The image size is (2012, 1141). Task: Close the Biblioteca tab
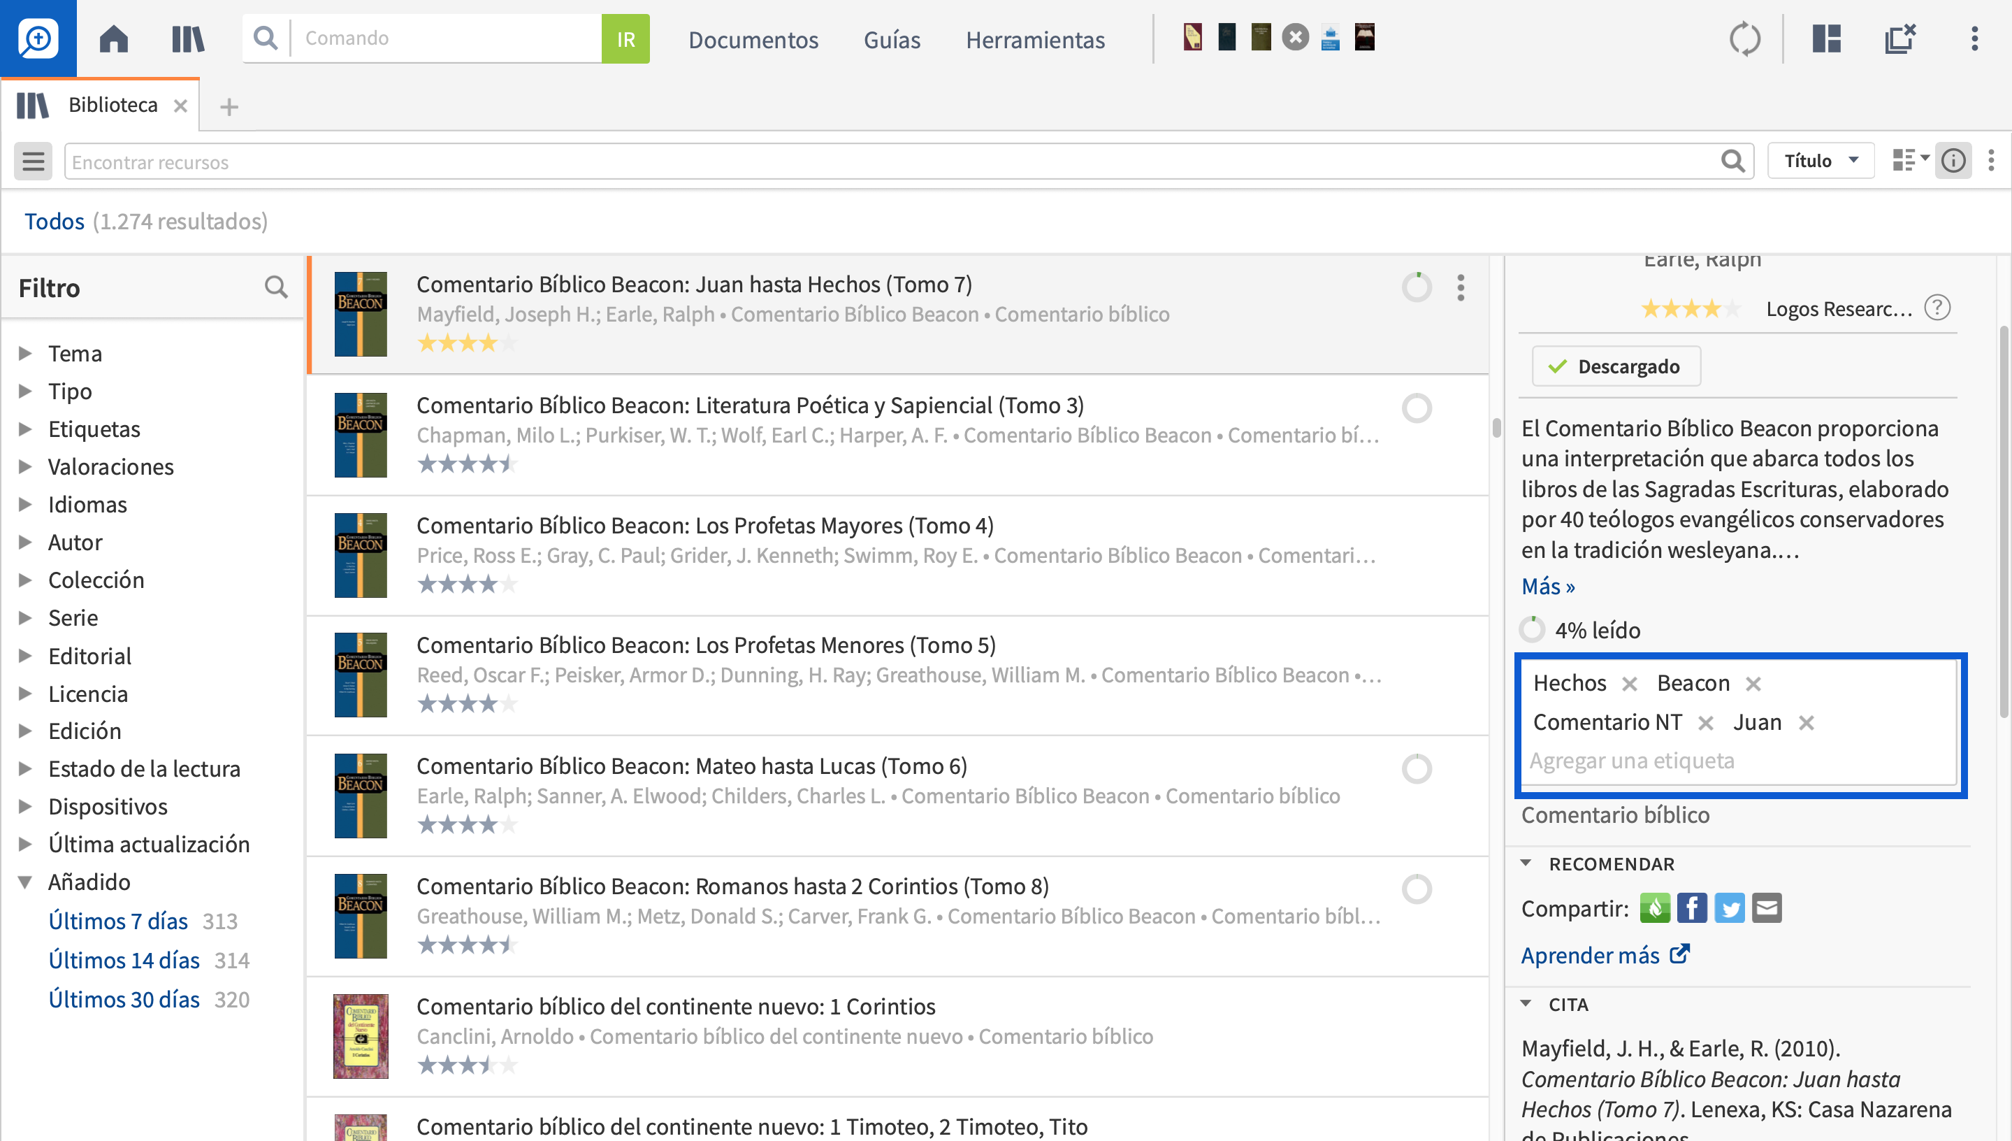180,106
